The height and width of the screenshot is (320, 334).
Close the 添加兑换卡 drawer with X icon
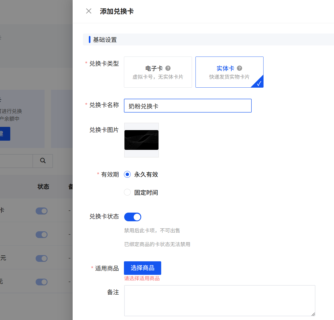89,11
